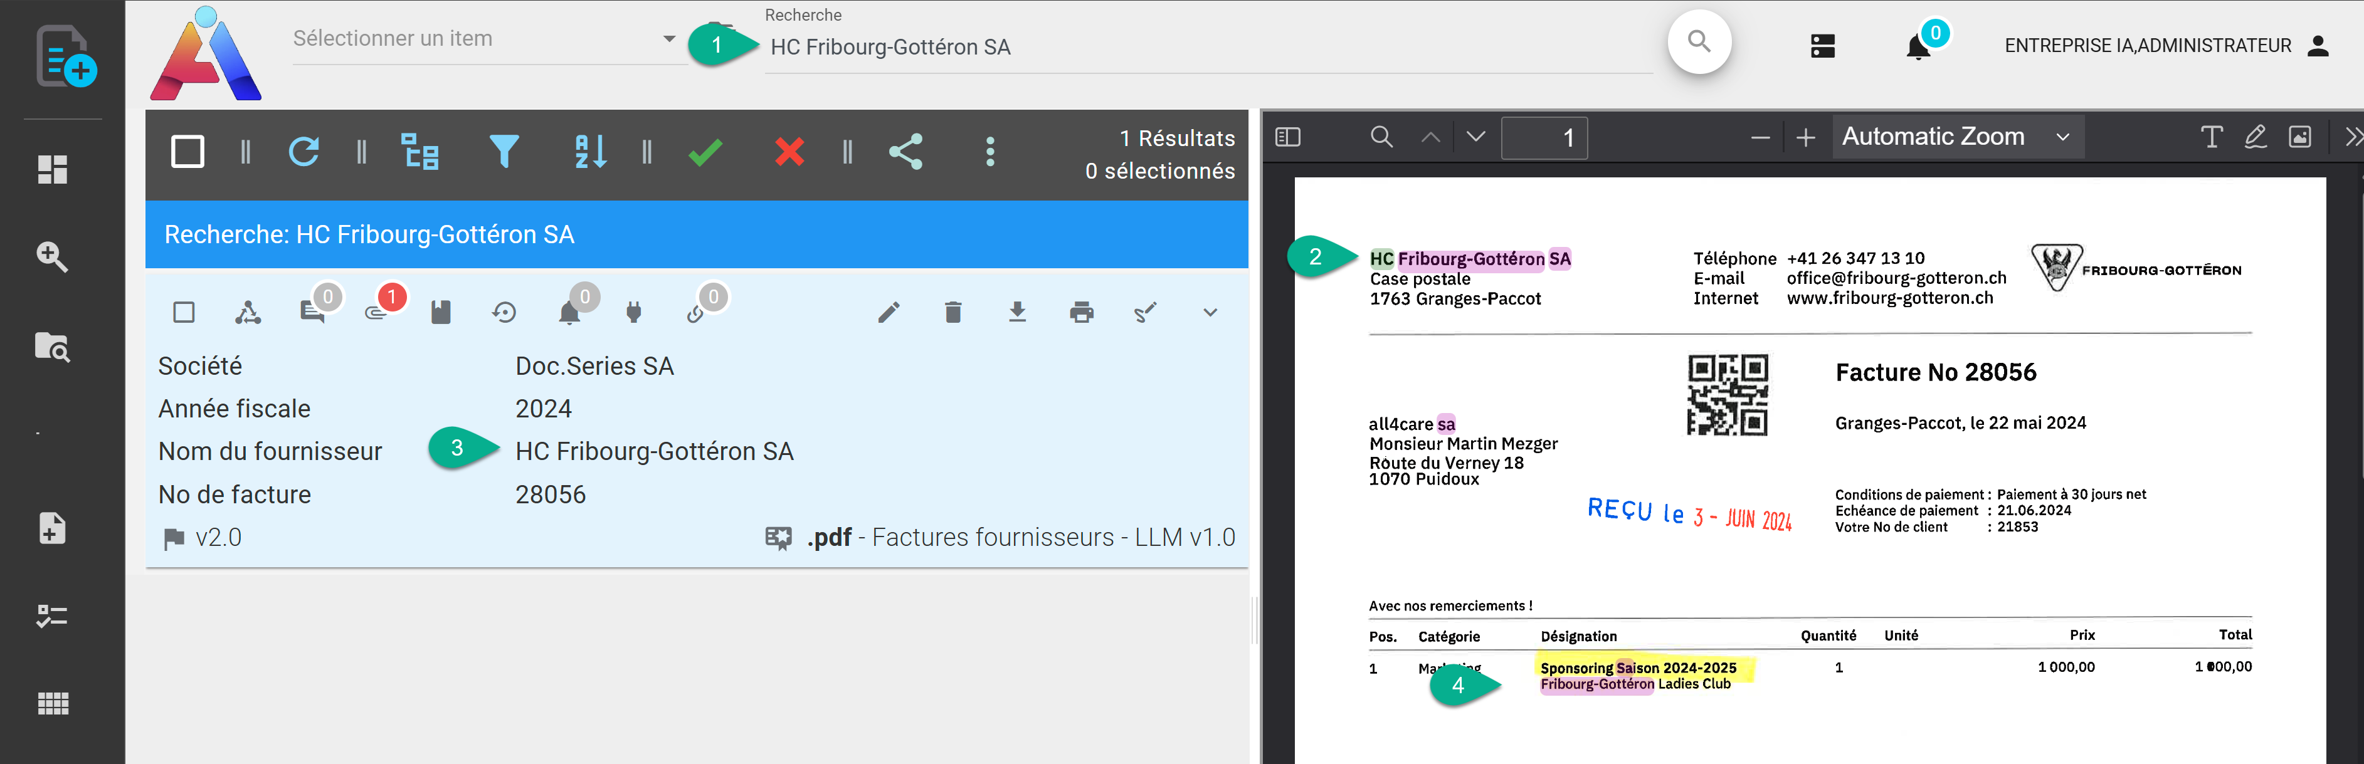The image size is (2364, 764).
Task: Toggle the select-all checkbox in toolbar
Action: click(x=188, y=151)
